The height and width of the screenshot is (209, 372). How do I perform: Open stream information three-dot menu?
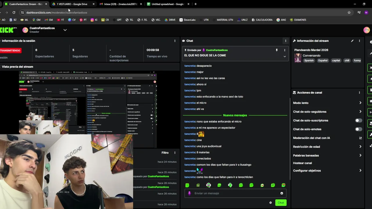[359, 41]
